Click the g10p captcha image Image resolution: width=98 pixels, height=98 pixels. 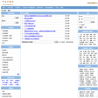pos(93,22)
